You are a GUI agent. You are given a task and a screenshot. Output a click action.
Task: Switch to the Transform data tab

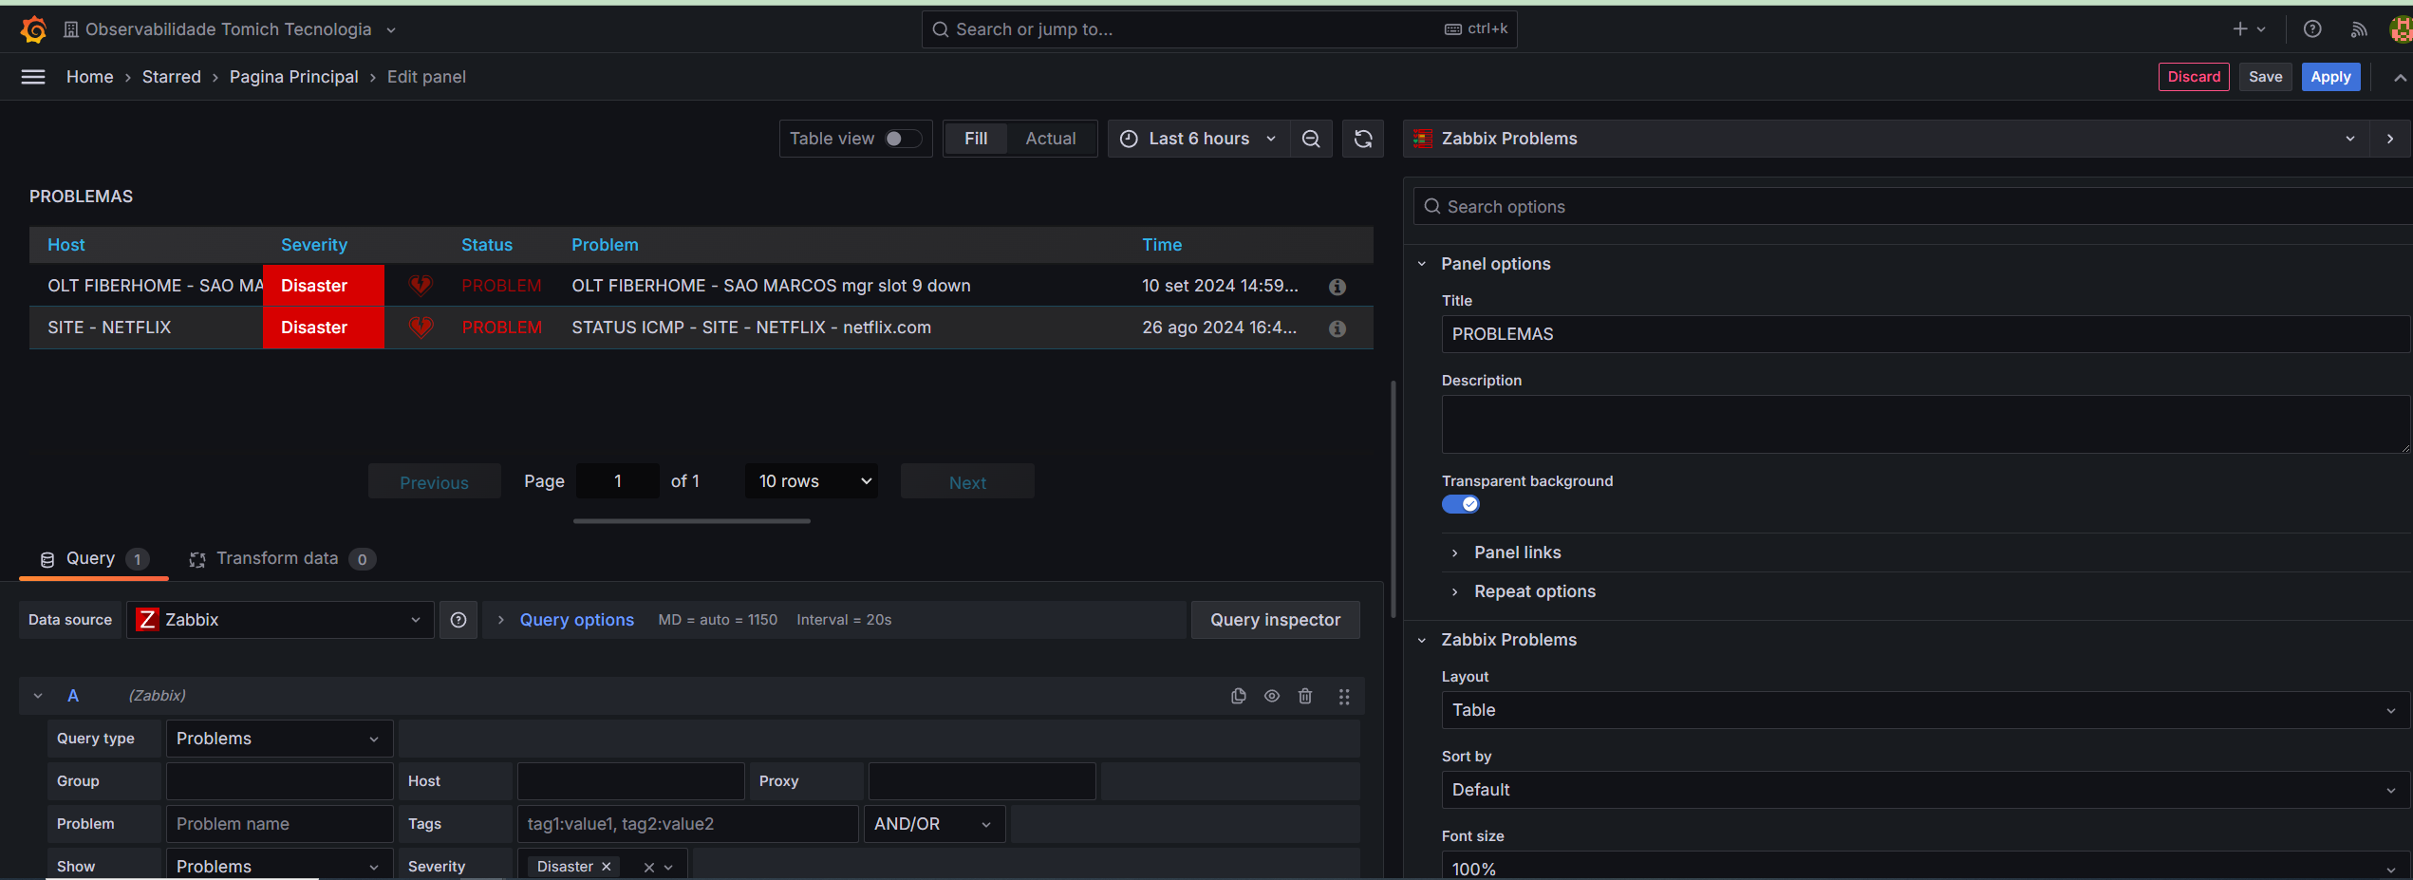pyautogui.click(x=282, y=558)
